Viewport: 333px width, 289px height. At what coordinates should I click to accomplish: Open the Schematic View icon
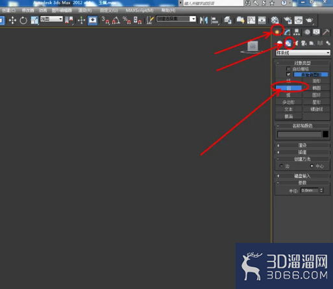pyautogui.click(x=262, y=21)
